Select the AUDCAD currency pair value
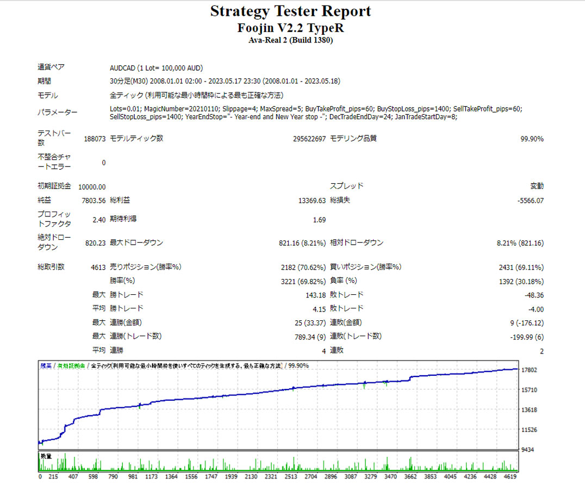This screenshot has width=585, height=483. [157, 68]
